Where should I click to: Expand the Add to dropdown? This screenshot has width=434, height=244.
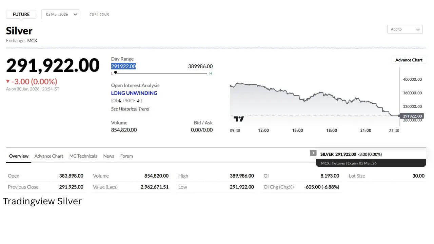coord(405,29)
